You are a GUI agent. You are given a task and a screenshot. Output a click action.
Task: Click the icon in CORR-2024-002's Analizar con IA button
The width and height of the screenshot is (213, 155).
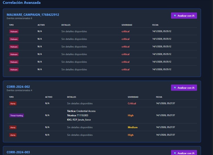[175, 88]
